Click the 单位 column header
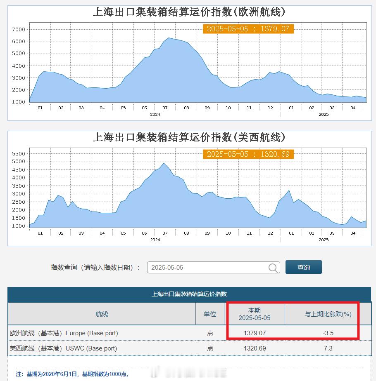 (209, 314)
